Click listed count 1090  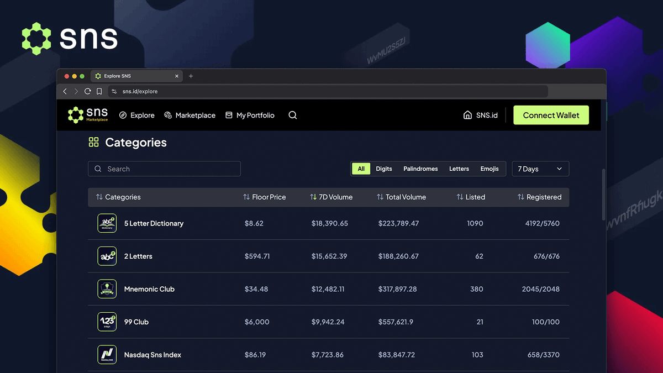(475, 224)
